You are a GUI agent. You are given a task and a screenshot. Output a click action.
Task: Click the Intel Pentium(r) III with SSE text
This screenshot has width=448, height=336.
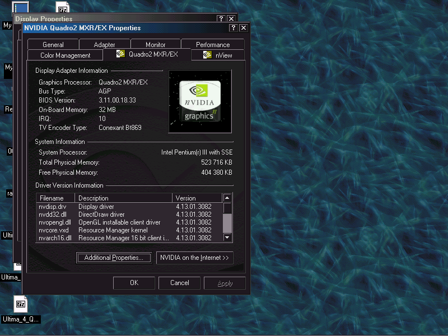pos(197,152)
